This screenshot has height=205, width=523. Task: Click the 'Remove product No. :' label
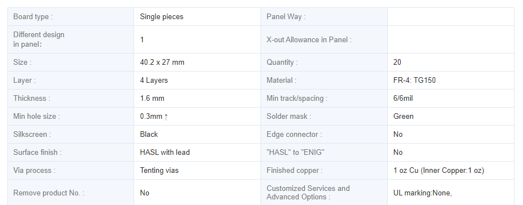point(48,193)
